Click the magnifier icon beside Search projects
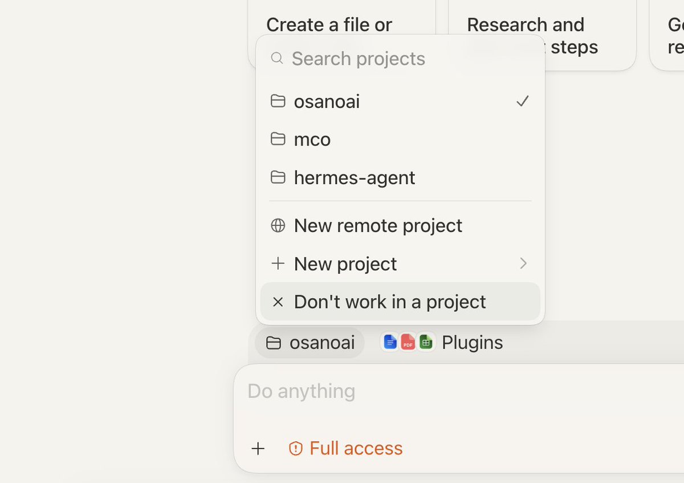 coord(277,58)
